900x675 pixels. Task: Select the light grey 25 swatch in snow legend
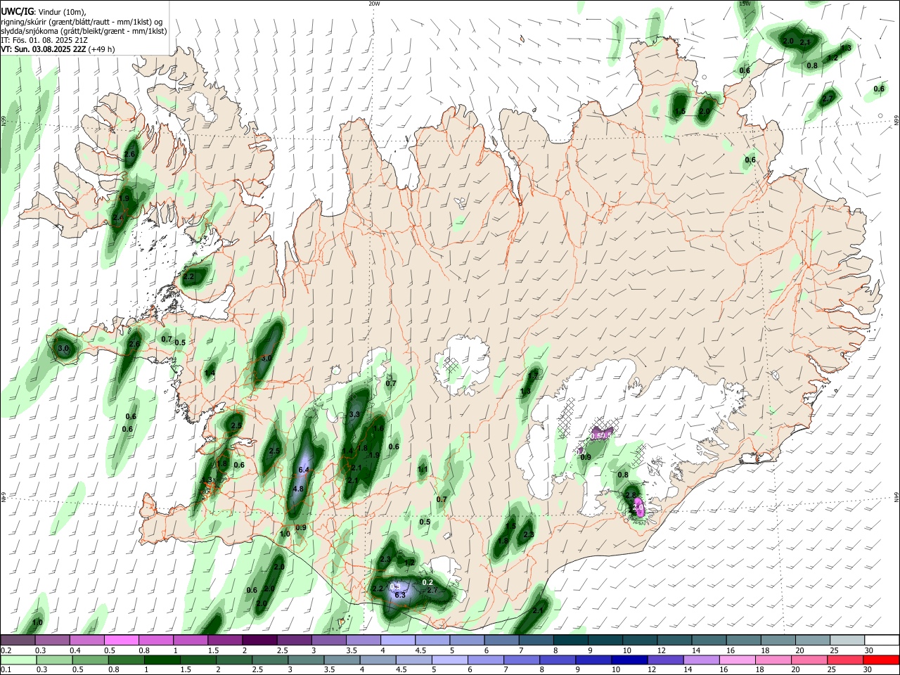tap(847, 640)
